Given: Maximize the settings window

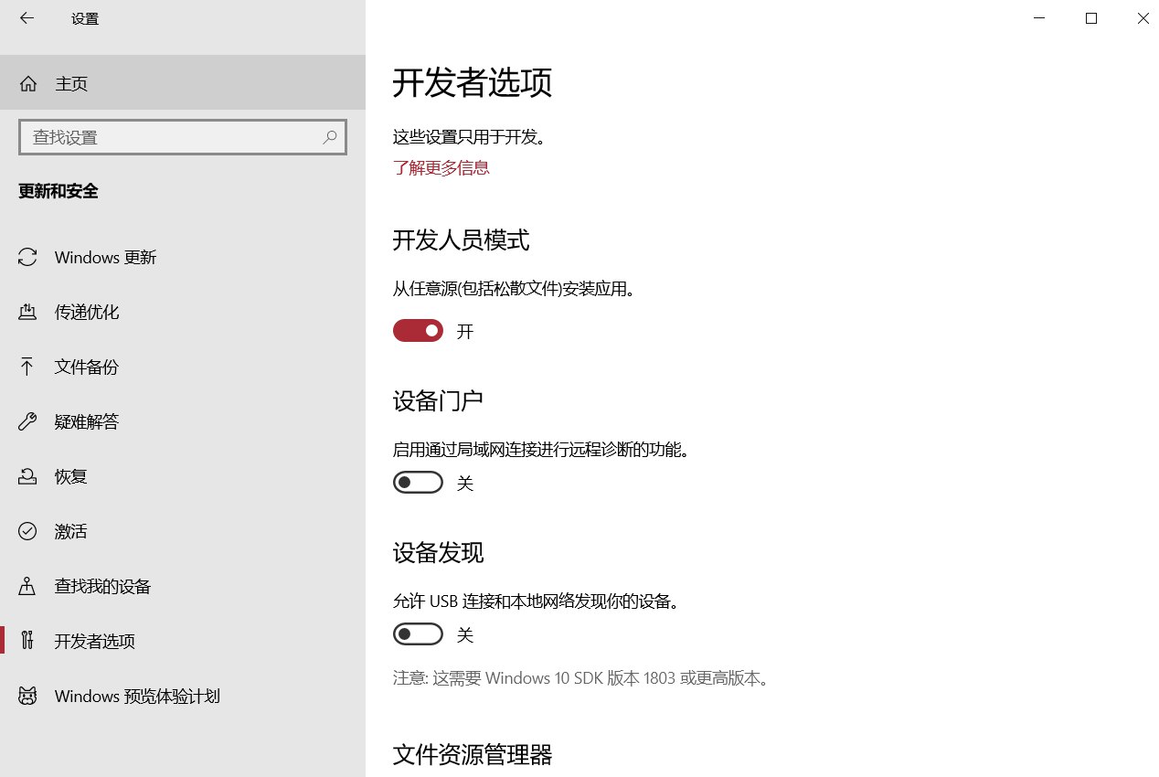Looking at the screenshot, I should tap(1090, 18).
